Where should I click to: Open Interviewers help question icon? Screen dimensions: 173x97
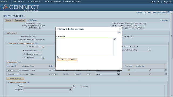19,62
